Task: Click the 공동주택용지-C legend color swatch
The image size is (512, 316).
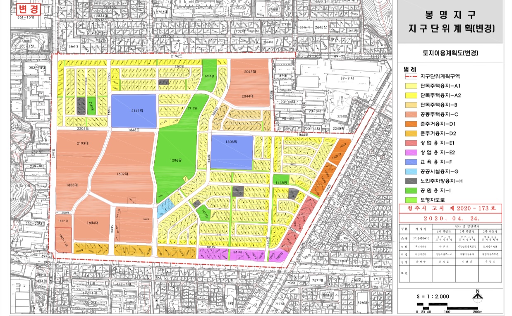Action: (410, 115)
